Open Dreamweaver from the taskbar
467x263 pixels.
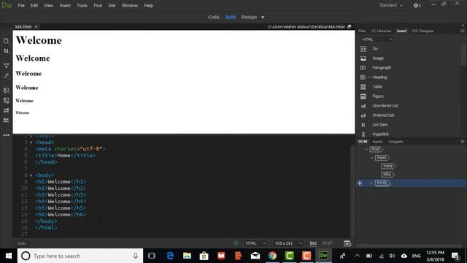323,256
